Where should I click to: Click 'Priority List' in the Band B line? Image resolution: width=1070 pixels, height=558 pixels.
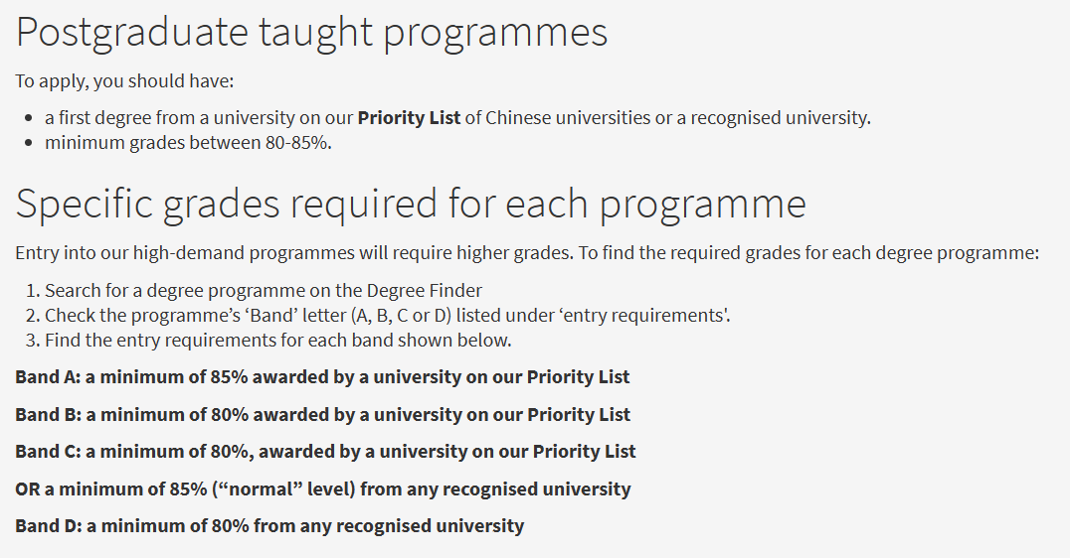(x=579, y=414)
